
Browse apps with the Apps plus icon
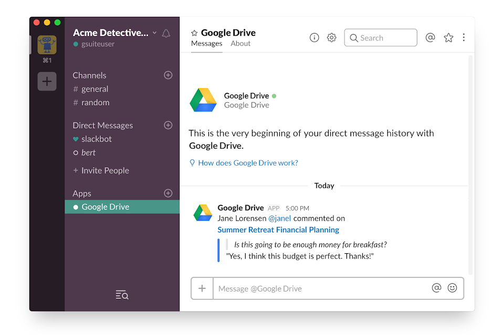pyautogui.click(x=168, y=193)
